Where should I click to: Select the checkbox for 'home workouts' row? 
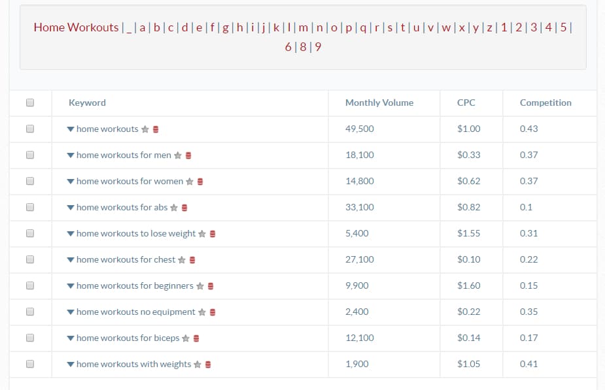tap(29, 129)
